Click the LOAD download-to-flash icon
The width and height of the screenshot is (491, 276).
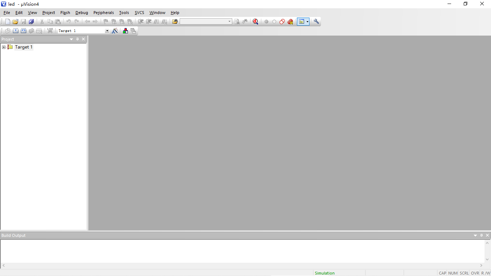point(50,31)
